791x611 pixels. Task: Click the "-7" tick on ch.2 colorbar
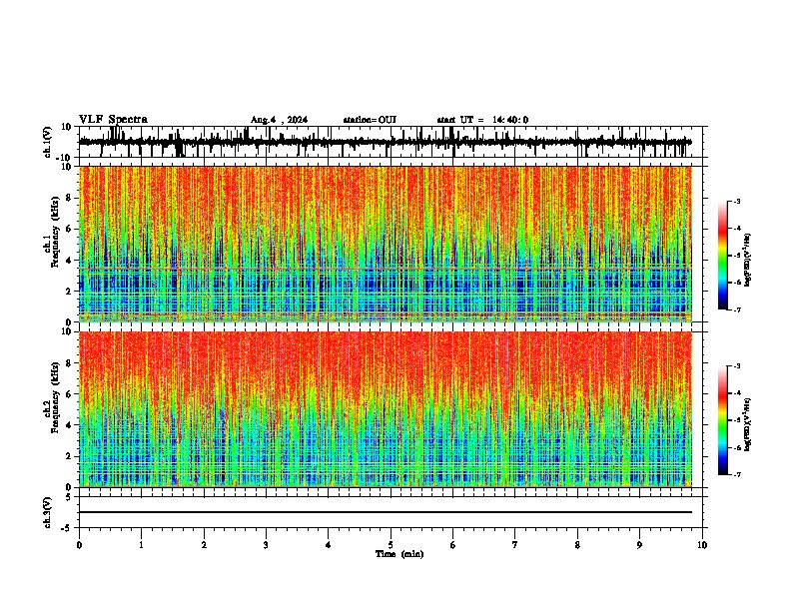pos(737,474)
